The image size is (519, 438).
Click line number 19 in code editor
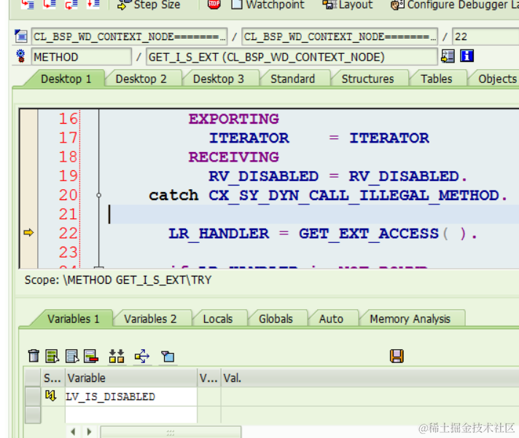[69, 176]
